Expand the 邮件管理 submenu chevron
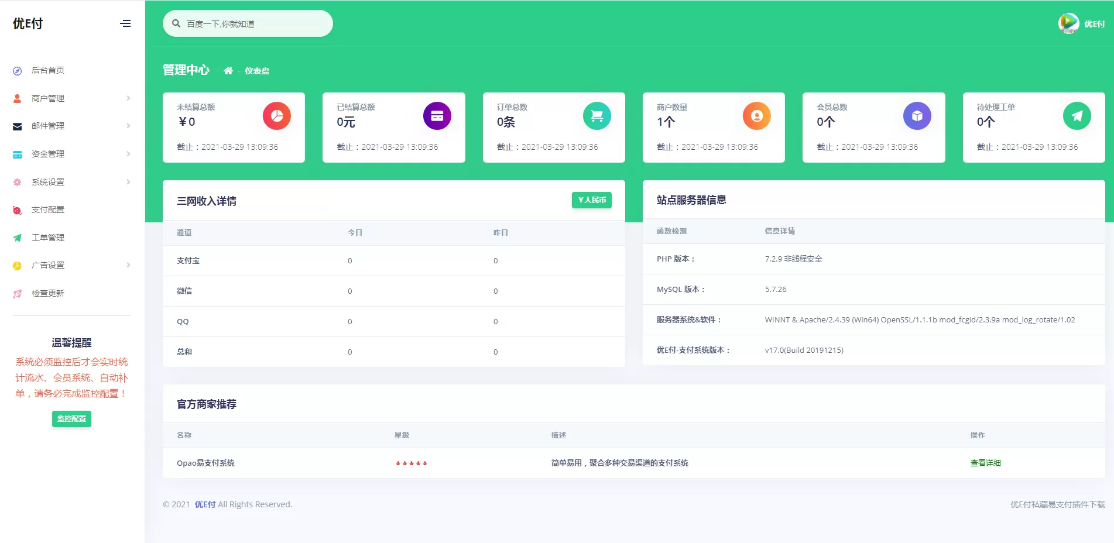1114x543 pixels. pos(128,126)
